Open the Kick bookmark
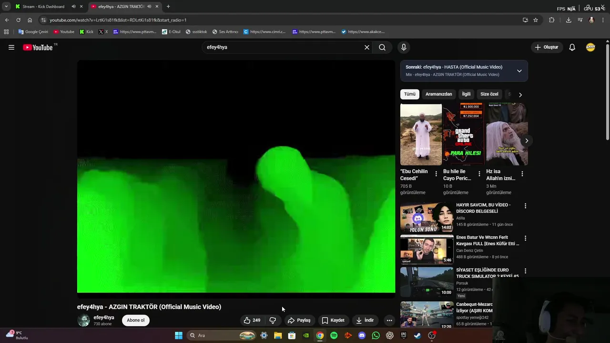Viewport: 610px width, 343px height. click(x=86, y=32)
